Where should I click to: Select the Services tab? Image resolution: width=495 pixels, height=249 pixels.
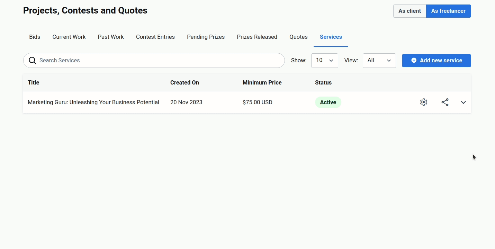click(x=331, y=37)
